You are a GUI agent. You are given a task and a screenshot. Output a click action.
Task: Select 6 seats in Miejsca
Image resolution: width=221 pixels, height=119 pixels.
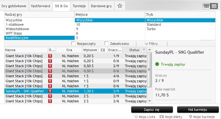[x=110, y=33]
